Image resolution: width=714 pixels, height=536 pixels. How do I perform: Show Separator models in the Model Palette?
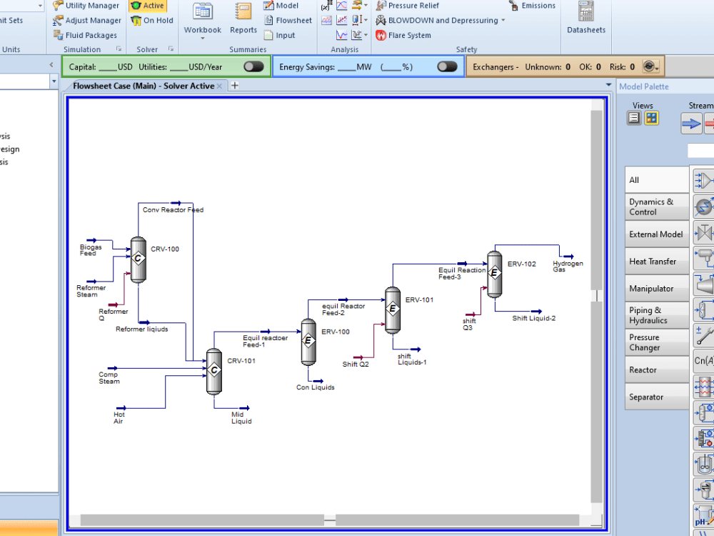point(656,397)
